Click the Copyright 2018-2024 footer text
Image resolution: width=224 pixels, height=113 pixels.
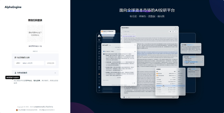tap(35, 107)
